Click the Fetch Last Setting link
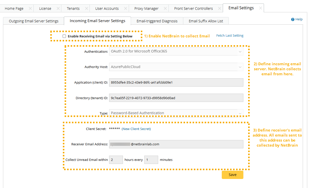309x188 pixels. (x=230, y=36)
